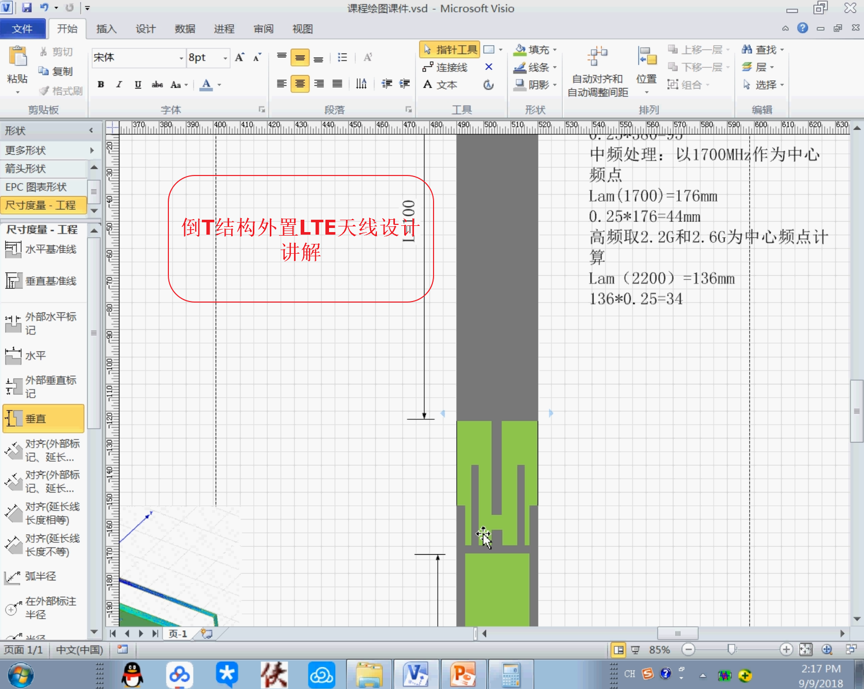Click the Paste icon in clipboard group
Viewport: 864px width, 689px height.
(18, 57)
